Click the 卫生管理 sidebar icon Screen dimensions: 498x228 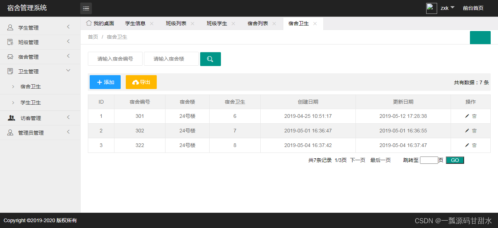click(10, 71)
